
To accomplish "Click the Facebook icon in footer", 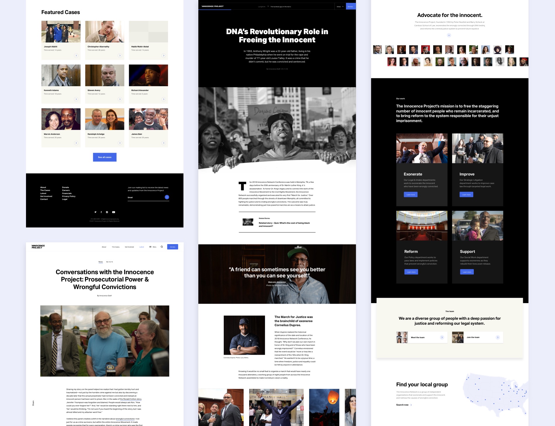I will click(101, 212).
